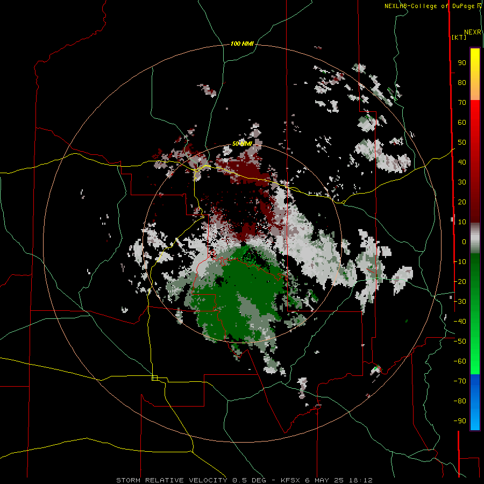Select the 0 value on the velocity scale

pos(464,242)
